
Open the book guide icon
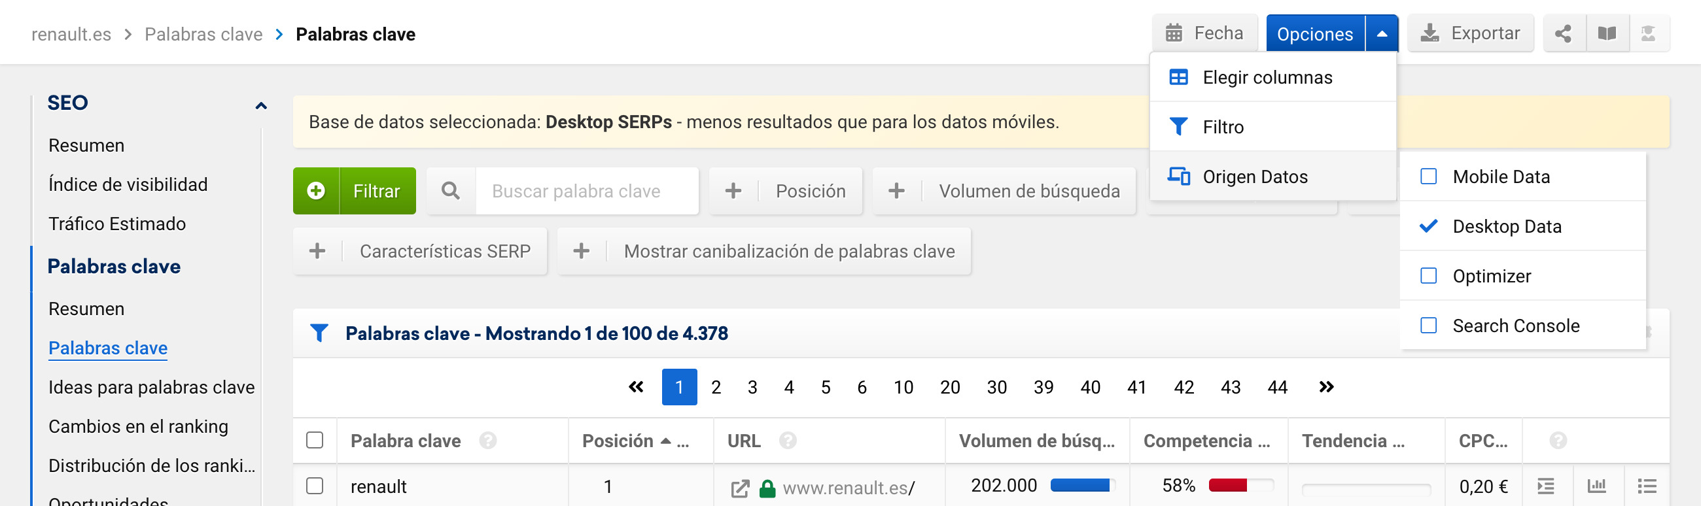[x=1607, y=33]
